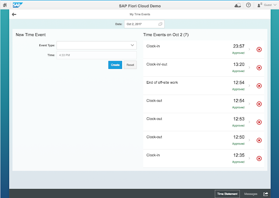Image resolution: width=279 pixels, height=198 pixels.
Task: Delete the 12:54 Clock-out event
Action: pos(259,104)
